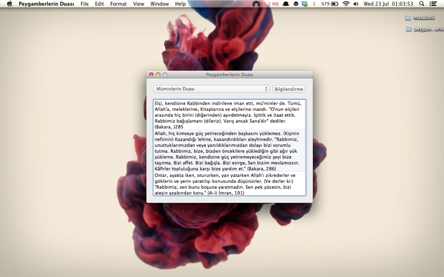This screenshot has height=277, width=444.
Task: Open the Apple menu icon
Action: (x=9, y=4)
